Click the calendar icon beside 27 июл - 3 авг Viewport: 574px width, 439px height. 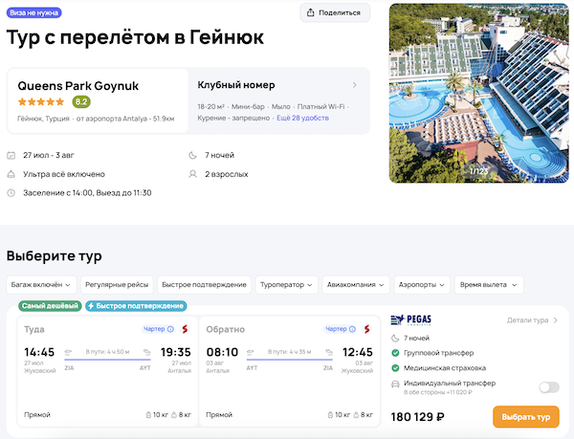click(x=11, y=155)
